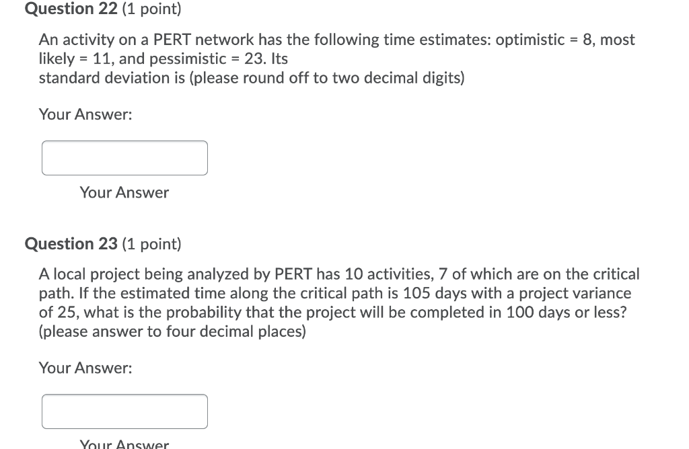Image resolution: width=689 pixels, height=449 pixels.
Task: Select the Question 22 heading text
Action: [70, 9]
